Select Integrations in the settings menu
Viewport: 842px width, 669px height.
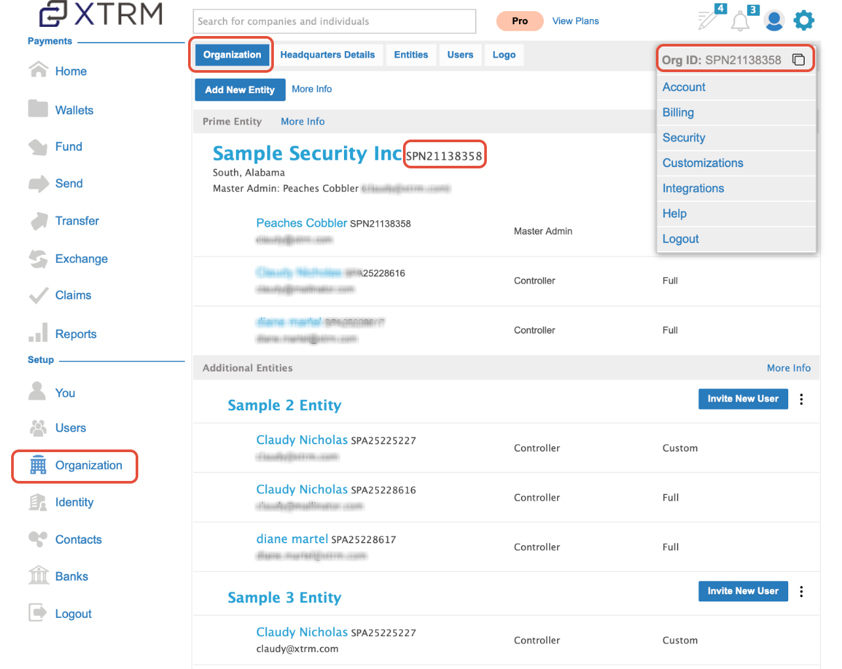pos(737,189)
